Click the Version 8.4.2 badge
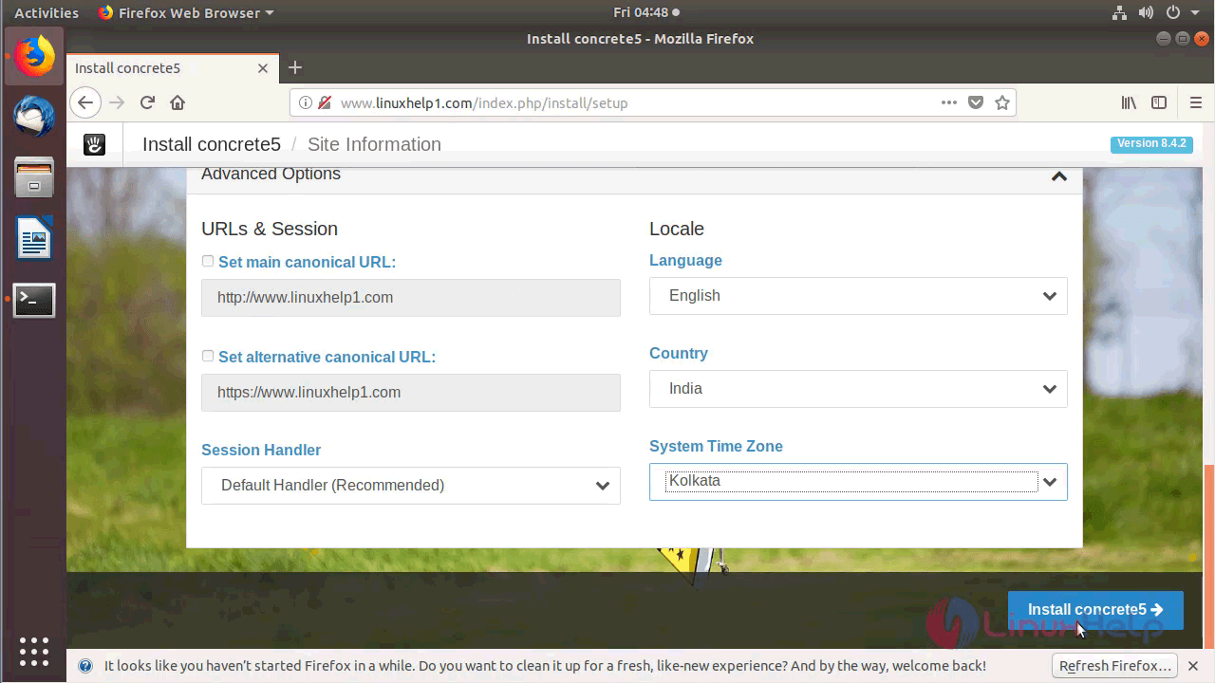The height and width of the screenshot is (683, 1215). [1151, 143]
